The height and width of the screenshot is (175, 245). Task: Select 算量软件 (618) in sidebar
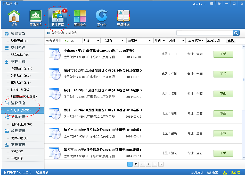(21, 83)
